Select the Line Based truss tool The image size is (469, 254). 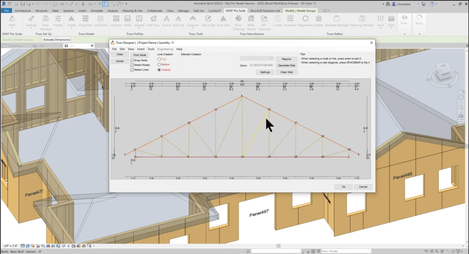tap(100, 21)
